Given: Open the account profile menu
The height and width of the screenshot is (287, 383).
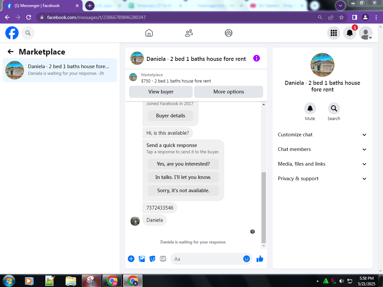Looking at the screenshot, I should (x=366, y=33).
